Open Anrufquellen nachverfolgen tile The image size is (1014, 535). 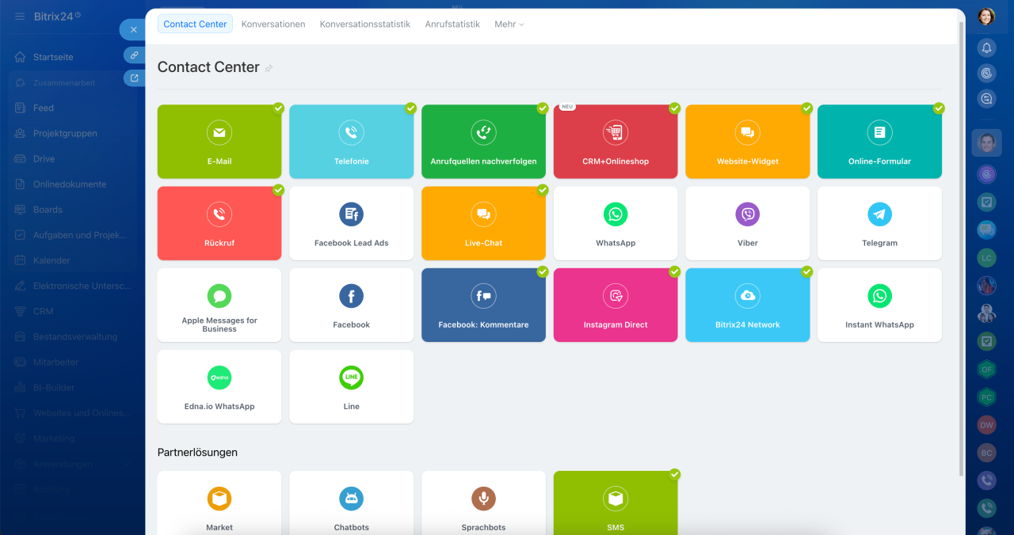483,142
